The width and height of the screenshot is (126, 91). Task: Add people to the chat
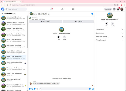click(59, 37)
